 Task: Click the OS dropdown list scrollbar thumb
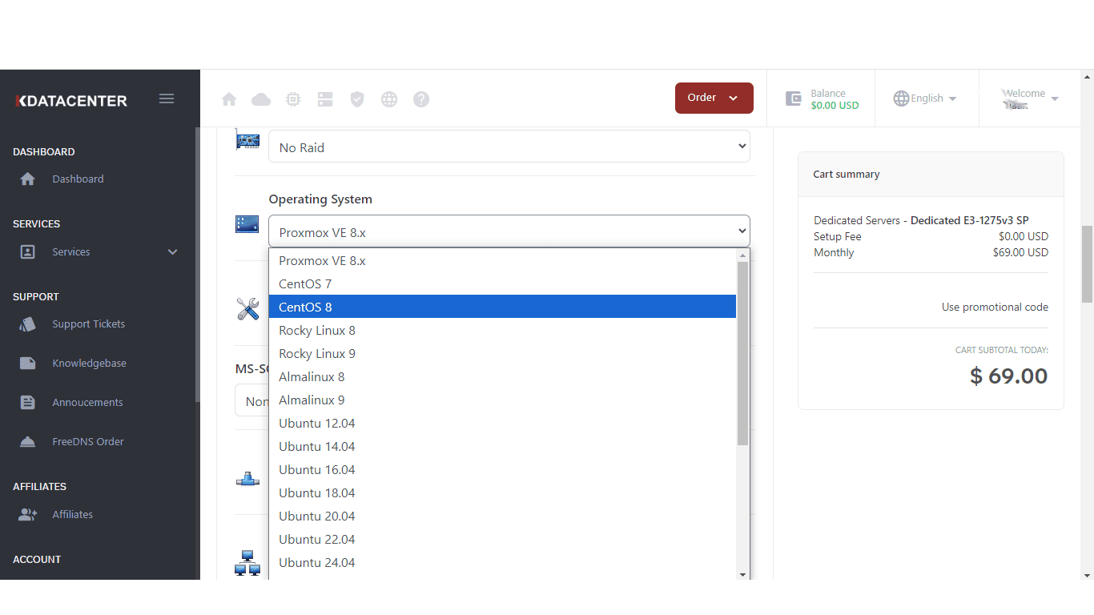click(742, 353)
